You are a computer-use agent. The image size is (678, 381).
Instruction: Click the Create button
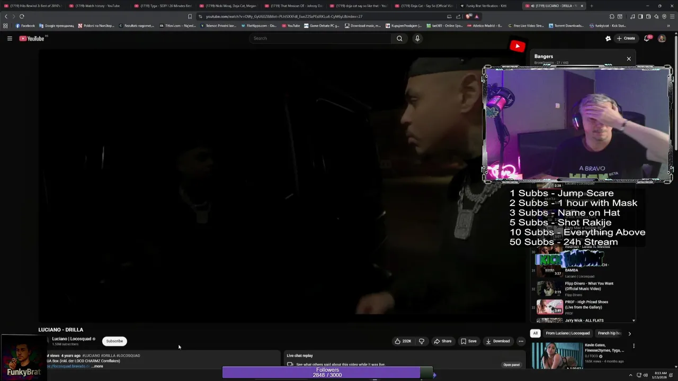[626, 38]
